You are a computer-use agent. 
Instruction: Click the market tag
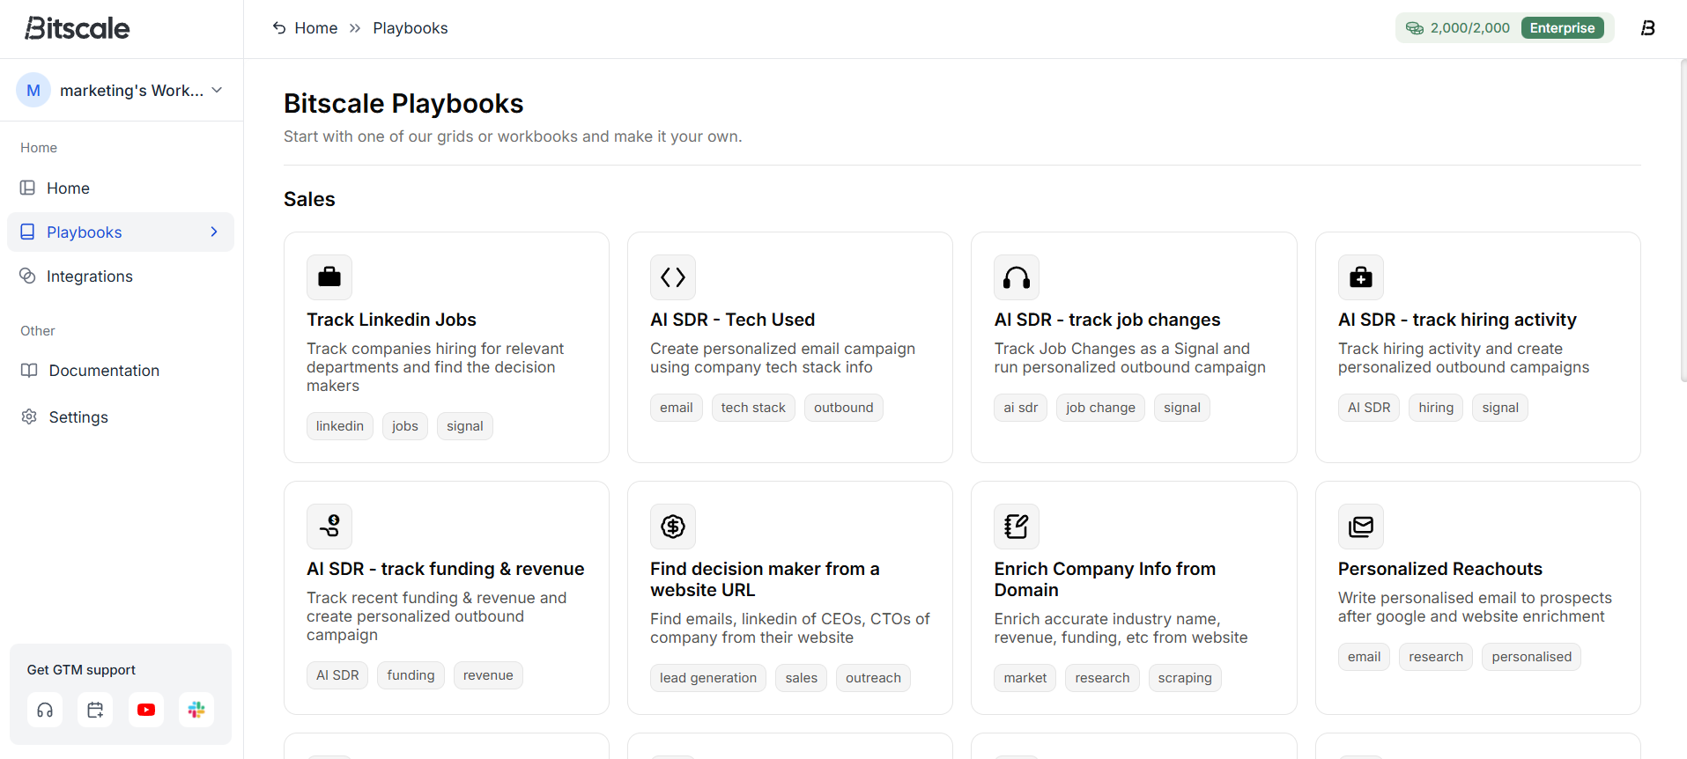click(1025, 678)
